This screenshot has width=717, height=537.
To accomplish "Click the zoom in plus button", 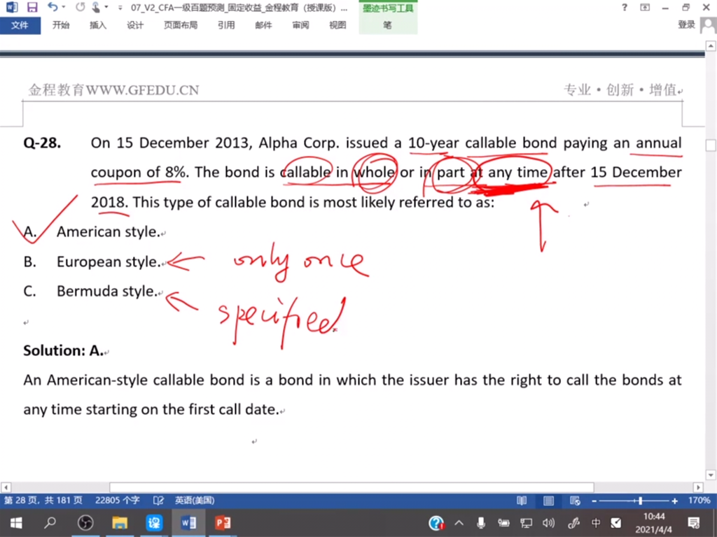I will [x=675, y=501].
